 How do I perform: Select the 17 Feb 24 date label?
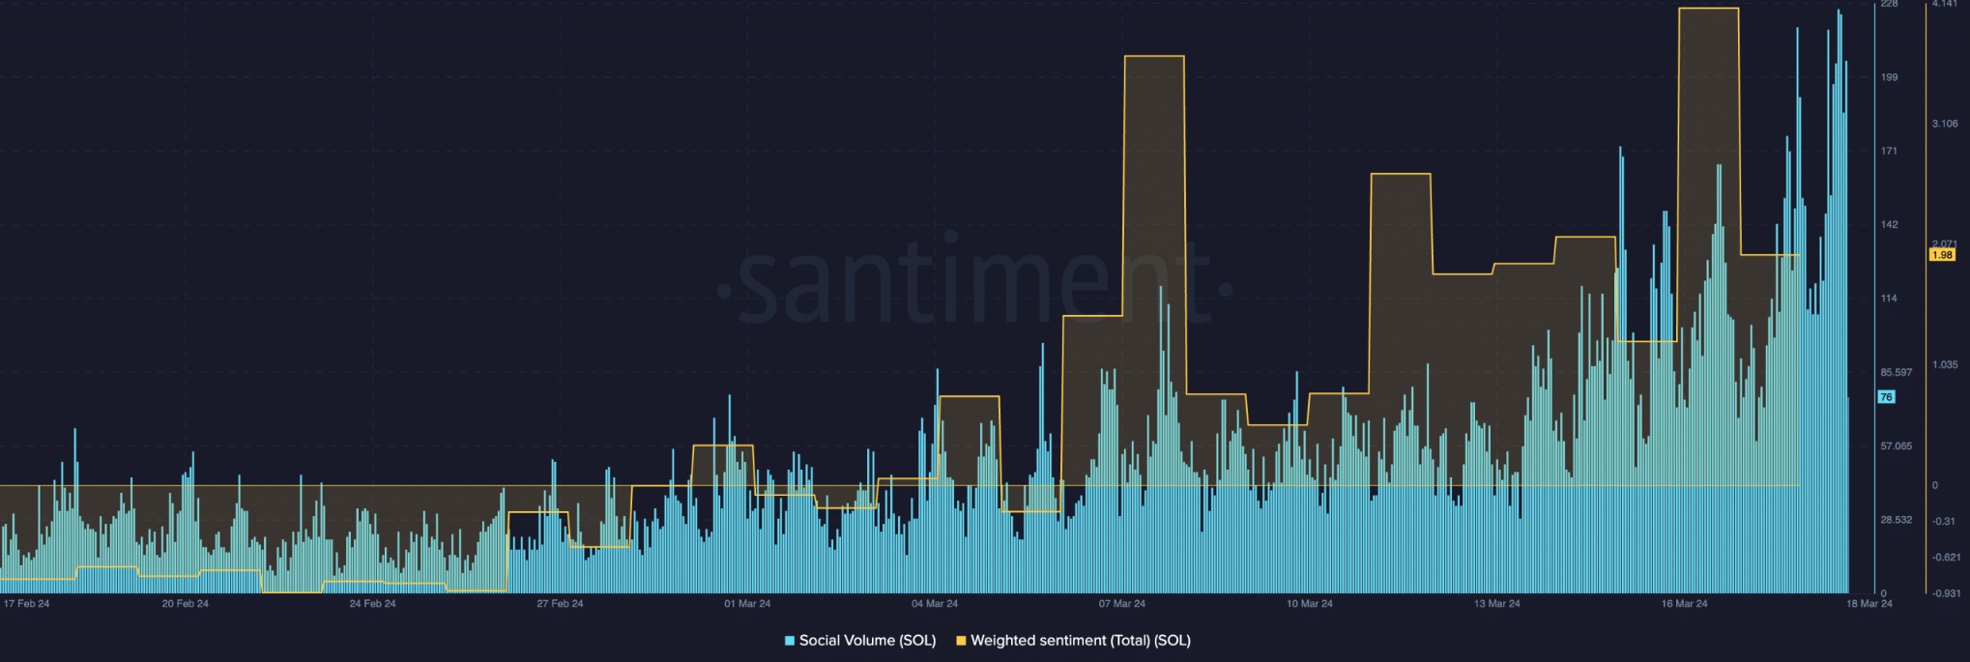(27, 604)
